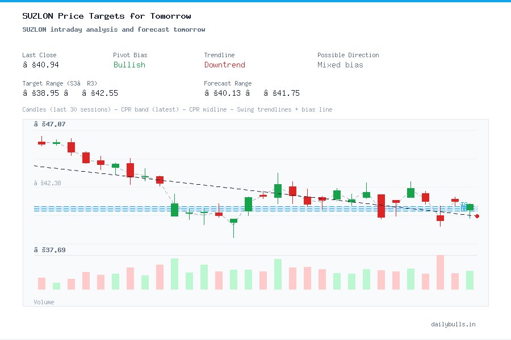Click the chart legend text above the chart
This screenshot has width=511, height=340.
(x=176, y=109)
